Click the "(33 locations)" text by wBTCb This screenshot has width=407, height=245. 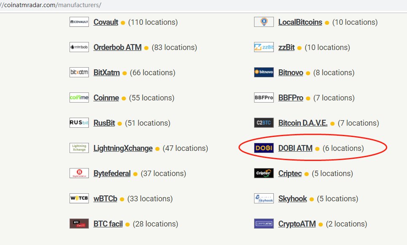(150, 199)
